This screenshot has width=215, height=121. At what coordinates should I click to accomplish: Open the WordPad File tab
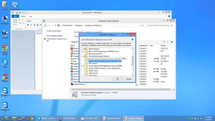pyautogui.click(x=15, y=16)
